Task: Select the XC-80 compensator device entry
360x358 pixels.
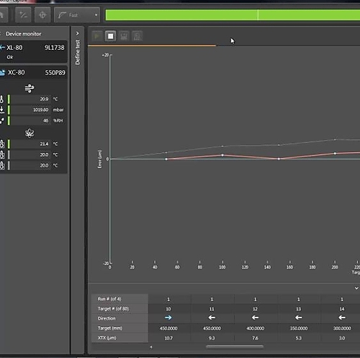Action: click(33, 72)
